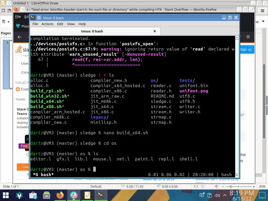Viewport: 268px width, 201px height.
Task: Click the zoom slider handle
Action: tap(231, 187)
